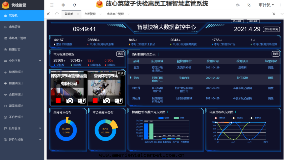Click the globe icon in the top toolbar
Viewport: 284px width, 160px height.
click(63, 5)
